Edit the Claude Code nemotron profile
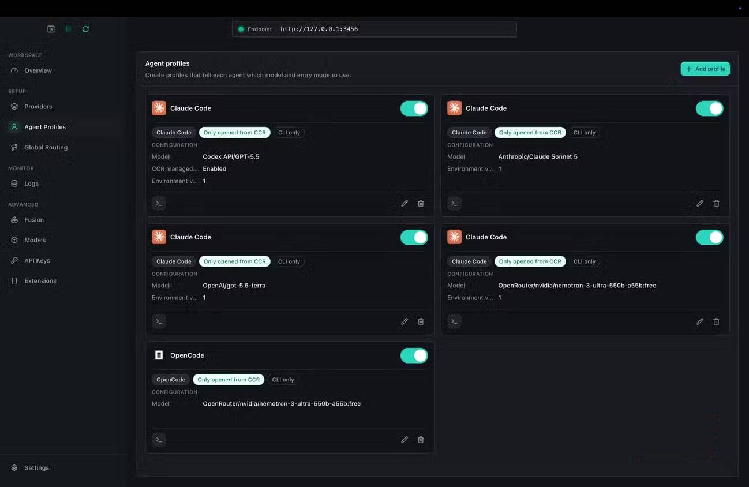The height and width of the screenshot is (487, 749). (700, 321)
